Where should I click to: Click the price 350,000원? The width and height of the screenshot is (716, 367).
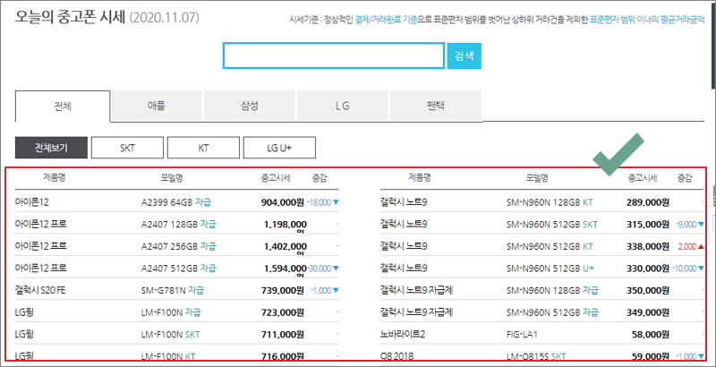pyautogui.click(x=647, y=290)
